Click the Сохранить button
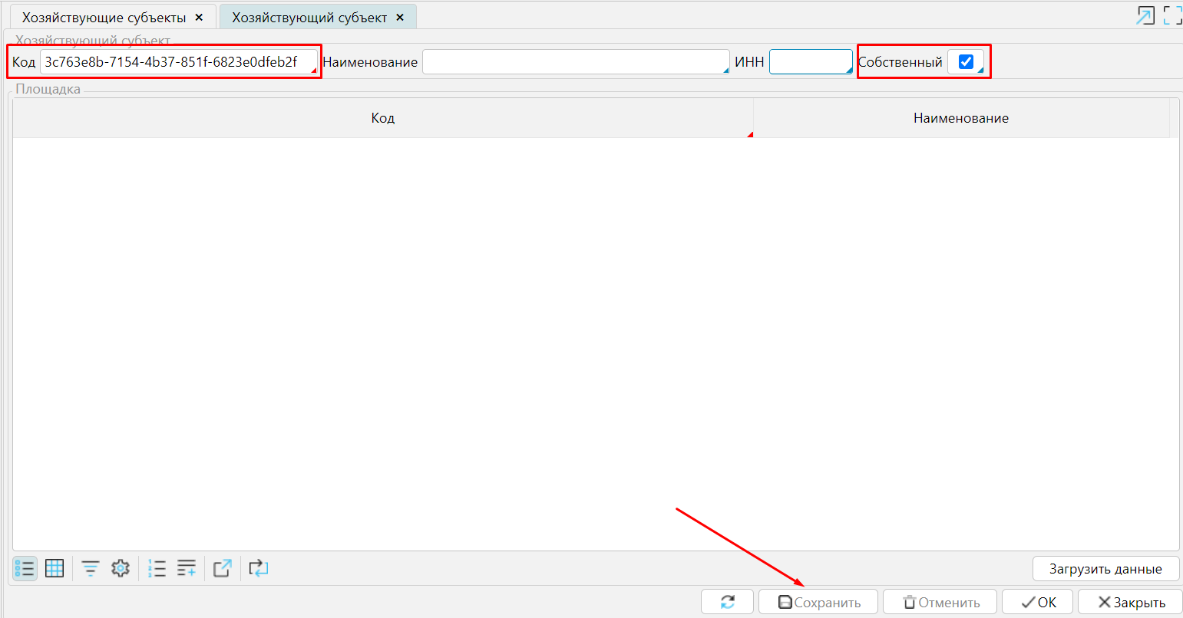This screenshot has height=618, width=1183. coord(819,602)
